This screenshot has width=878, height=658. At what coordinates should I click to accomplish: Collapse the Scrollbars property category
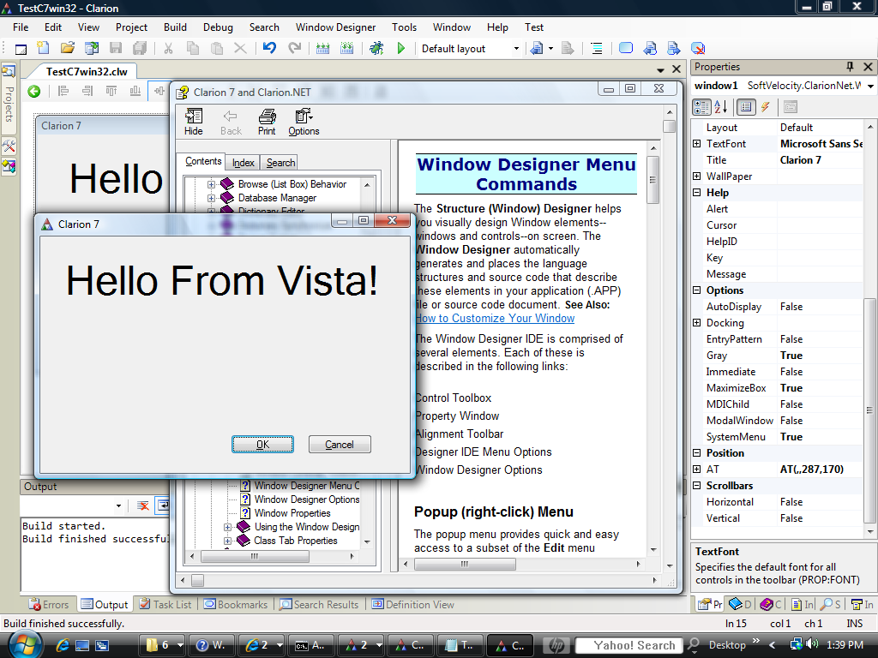tap(696, 486)
